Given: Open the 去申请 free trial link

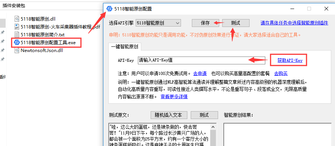Looking at the screenshot, I should [200, 74].
